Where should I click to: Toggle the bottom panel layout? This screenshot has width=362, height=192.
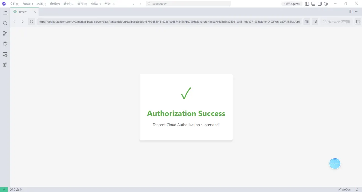coord(313,4)
